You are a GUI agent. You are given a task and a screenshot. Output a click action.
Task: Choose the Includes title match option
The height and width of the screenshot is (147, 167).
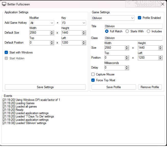point(148,31)
